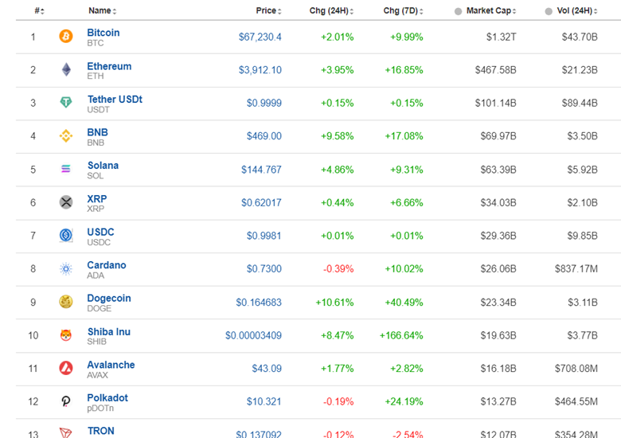The width and height of the screenshot is (621, 438).
Task: Click the gray info dot beside Market Cap
Action: point(459,11)
